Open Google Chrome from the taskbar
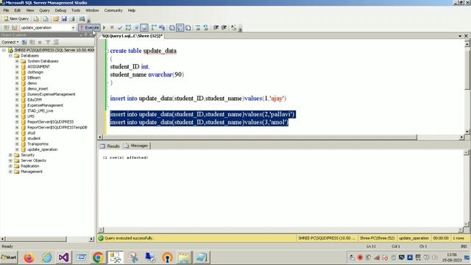The image size is (471, 265). pyautogui.click(x=98, y=258)
